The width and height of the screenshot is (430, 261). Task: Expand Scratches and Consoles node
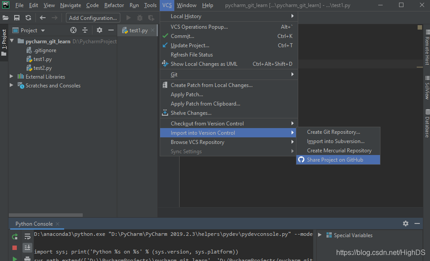coord(11,85)
